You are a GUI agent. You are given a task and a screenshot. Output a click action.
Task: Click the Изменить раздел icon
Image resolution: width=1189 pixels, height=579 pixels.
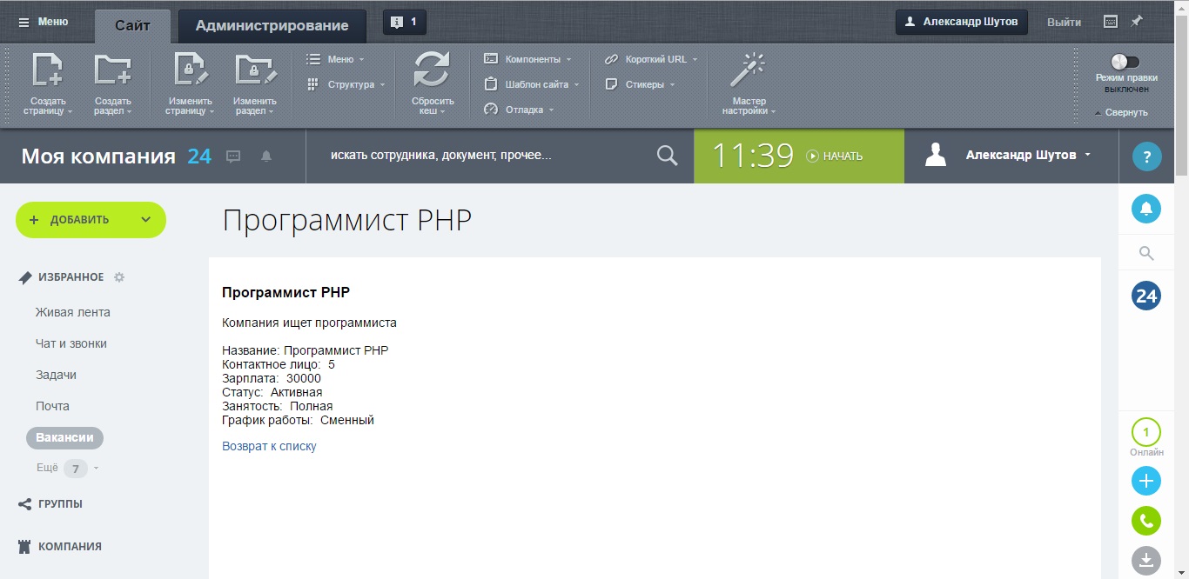[255, 70]
